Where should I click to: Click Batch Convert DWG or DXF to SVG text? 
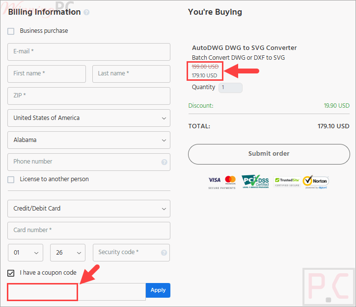click(x=238, y=58)
